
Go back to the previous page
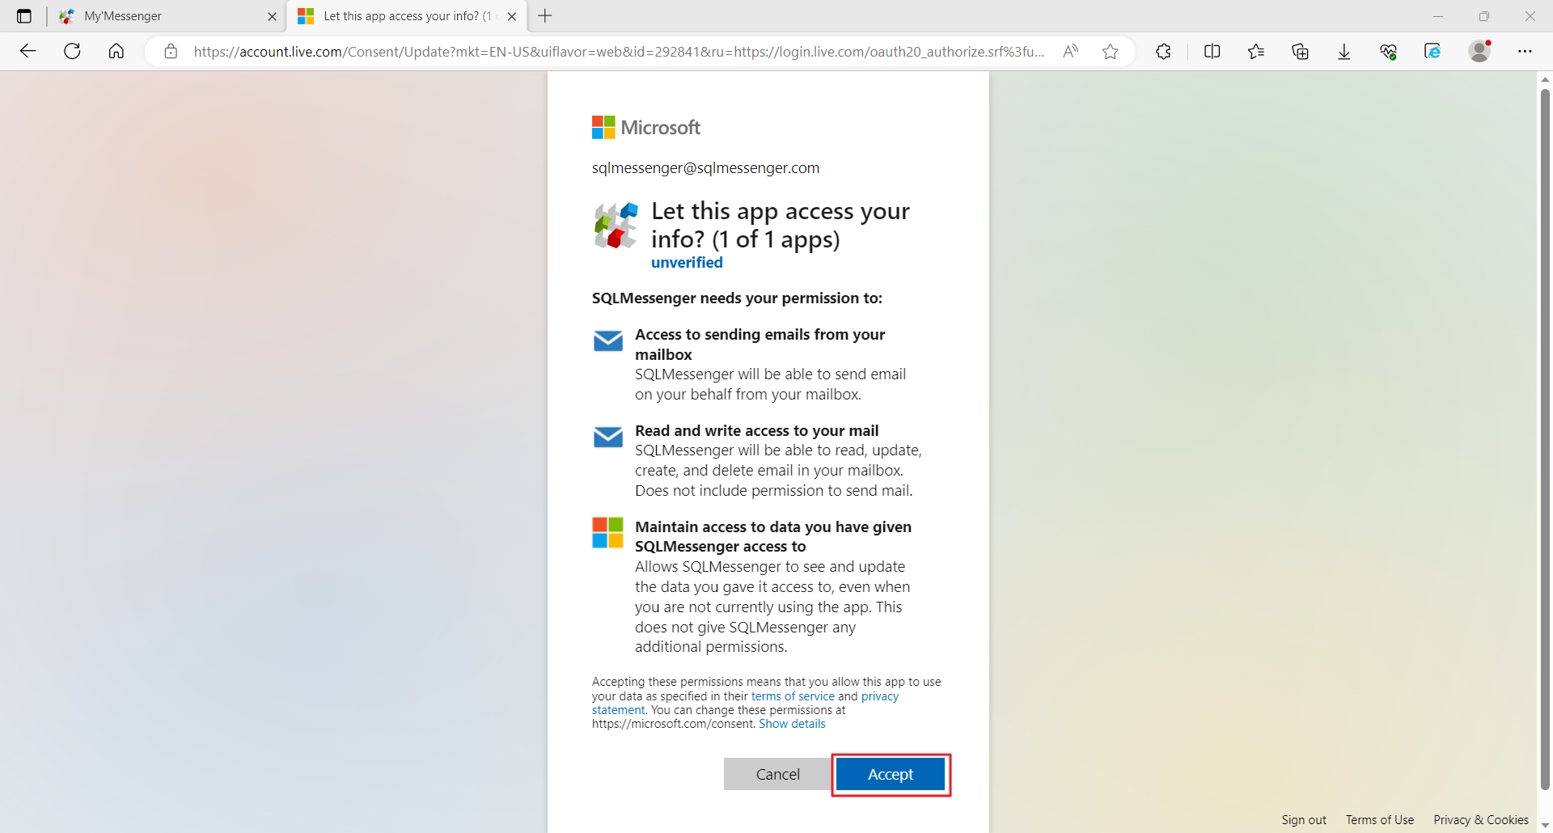pos(28,52)
